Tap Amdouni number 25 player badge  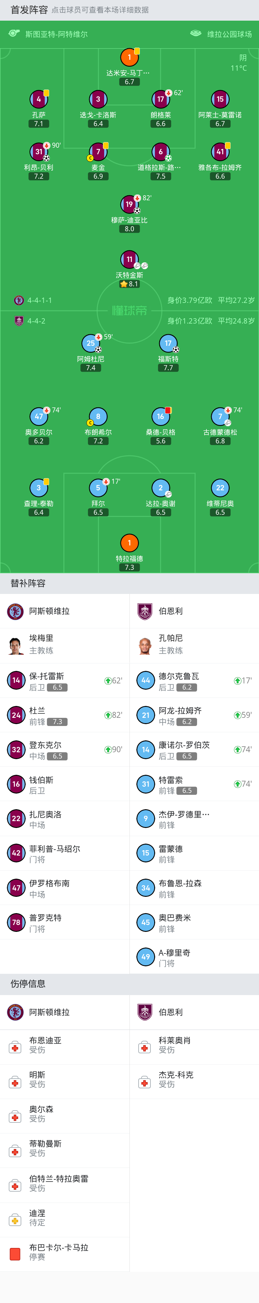click(x=90, y=343)
